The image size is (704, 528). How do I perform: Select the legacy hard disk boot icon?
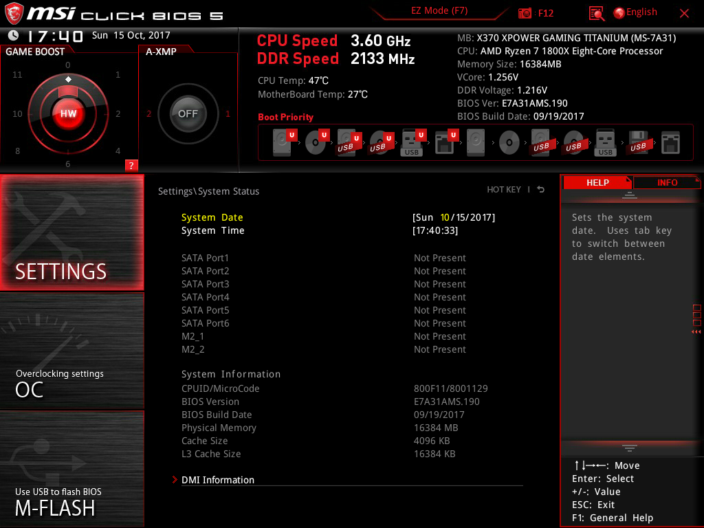coord(476,143)
